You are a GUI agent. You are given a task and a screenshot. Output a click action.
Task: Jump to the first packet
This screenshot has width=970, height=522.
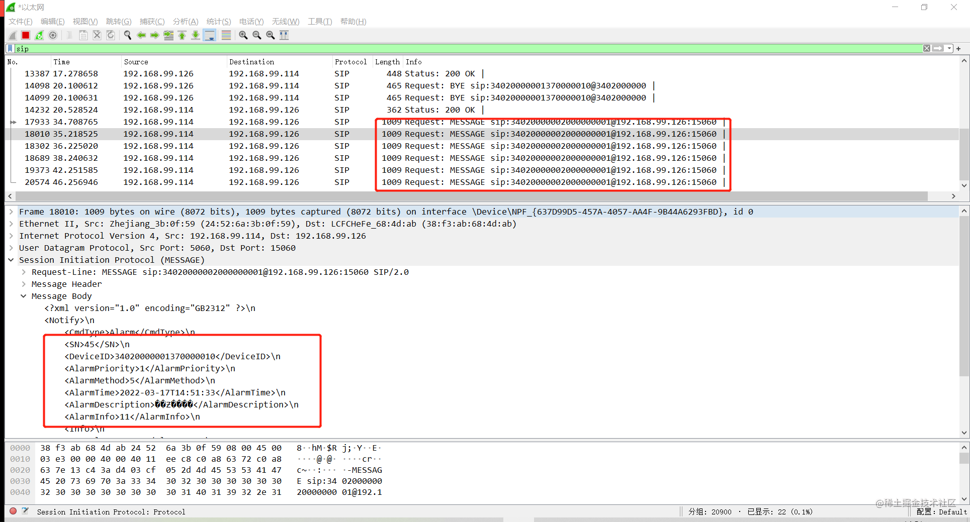[182, 35]
